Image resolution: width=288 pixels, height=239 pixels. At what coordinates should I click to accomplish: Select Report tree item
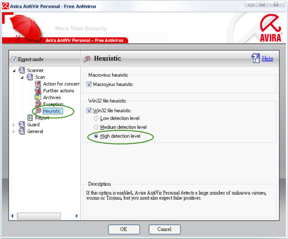click(42, 118)
